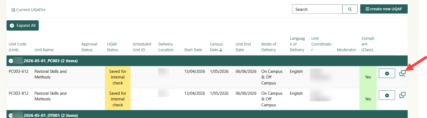Expand the 2026-05-01_OT001 group plus icon
427x118 pixels.
point(11,116)
